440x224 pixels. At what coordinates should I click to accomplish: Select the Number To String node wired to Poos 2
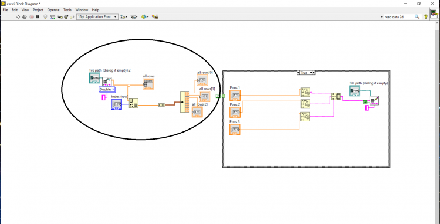pyautogui.click(x=305, y=104)
